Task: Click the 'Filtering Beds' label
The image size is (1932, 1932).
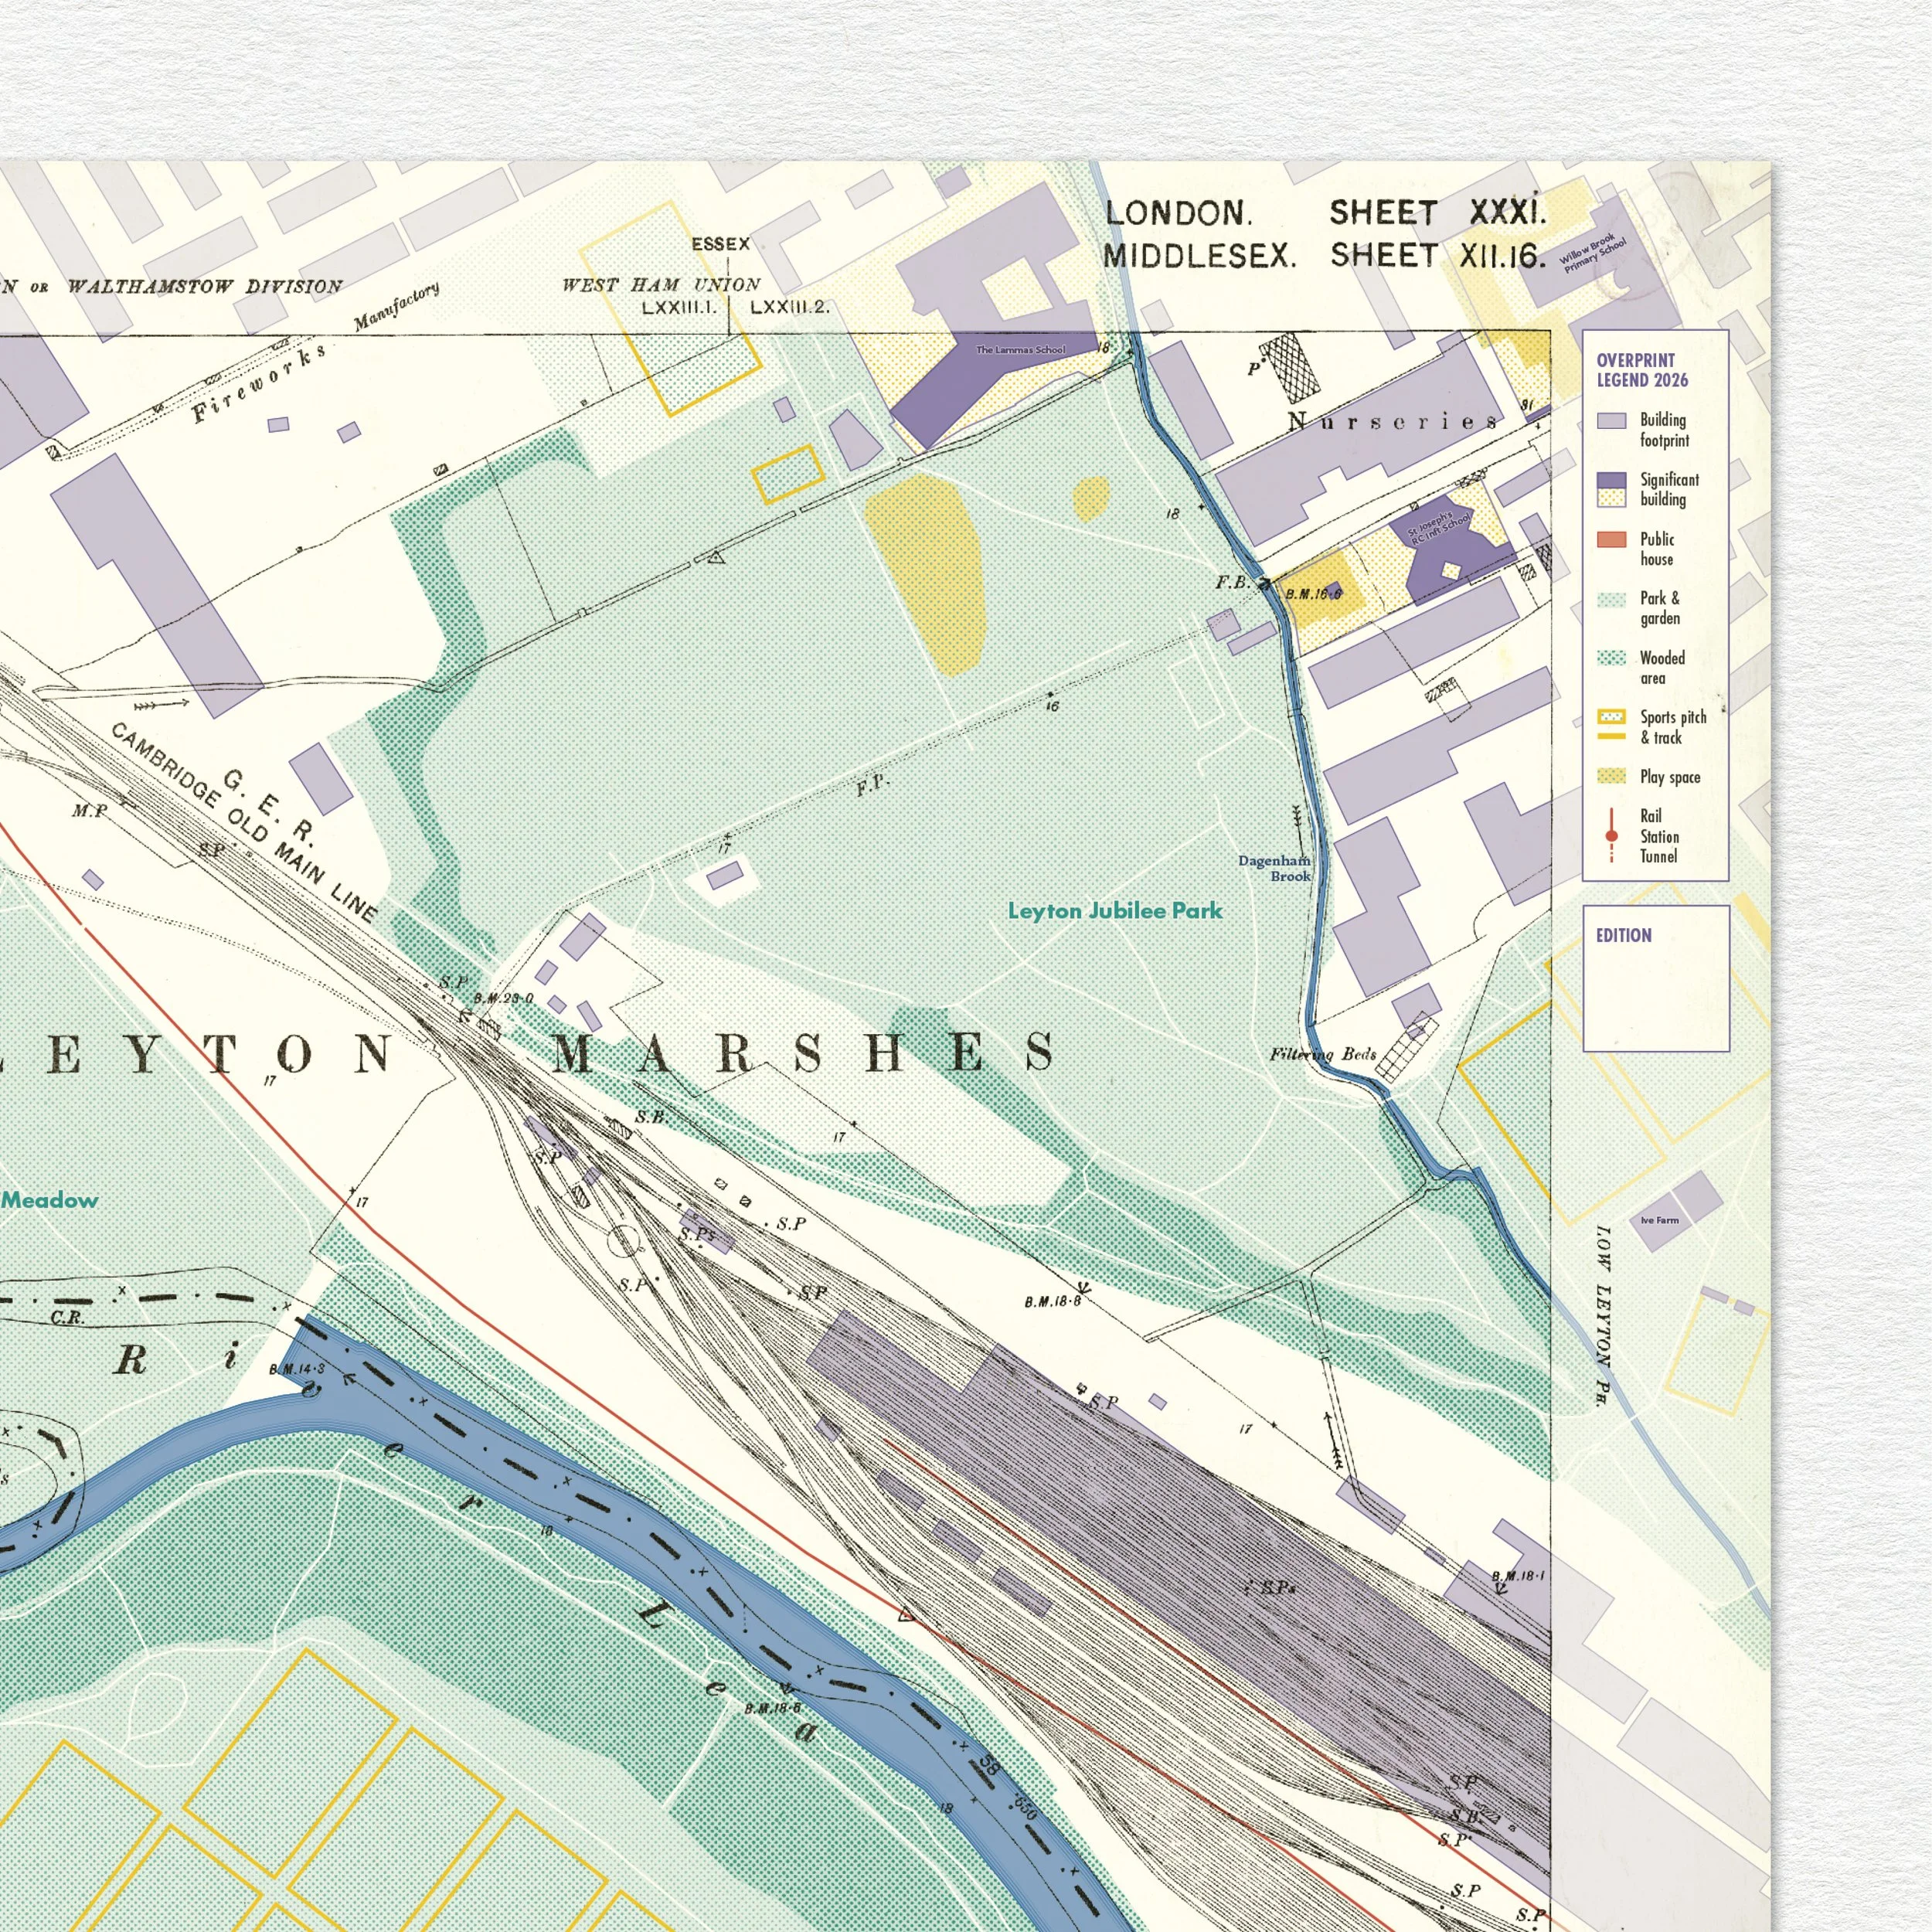Action: (x=1323, y=1054)
